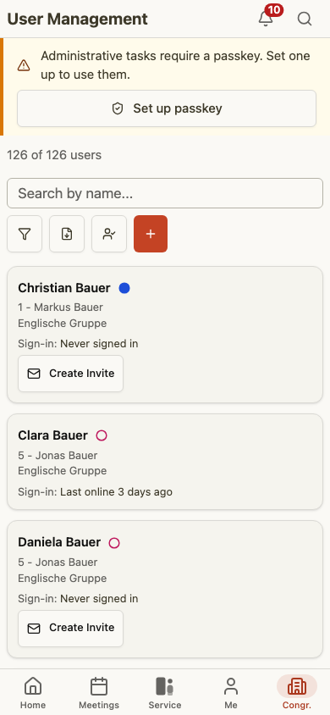Image resolution: width=330 pixels, height=715 pixels.
Task: Click the red plus add user button
Action: coord(151,234)
